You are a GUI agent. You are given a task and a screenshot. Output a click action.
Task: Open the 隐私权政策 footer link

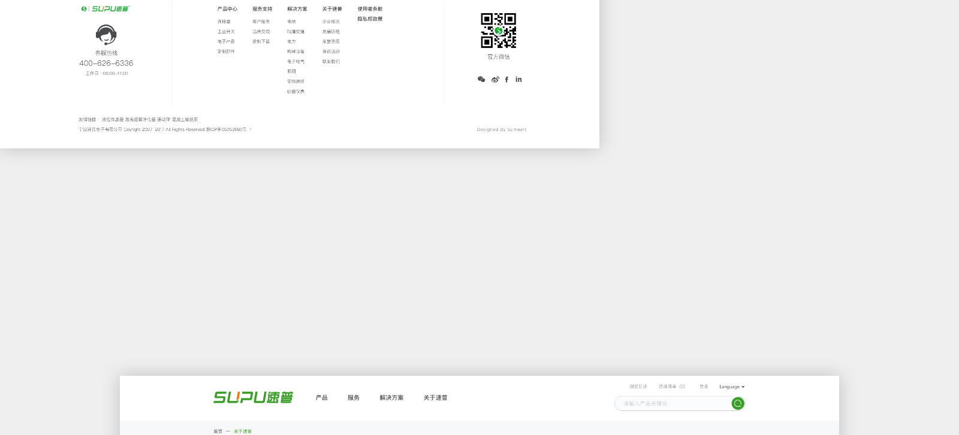pyautogui.click(x=370, y=19)
